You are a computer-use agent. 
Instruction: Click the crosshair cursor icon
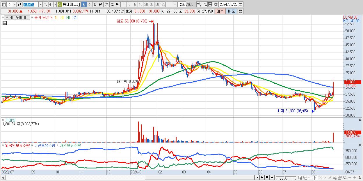[x=316, y=178]
